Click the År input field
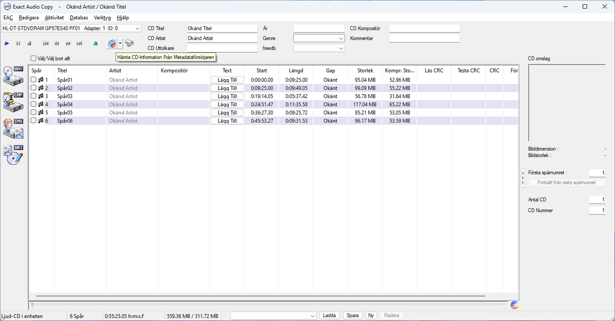 (319, 29)
